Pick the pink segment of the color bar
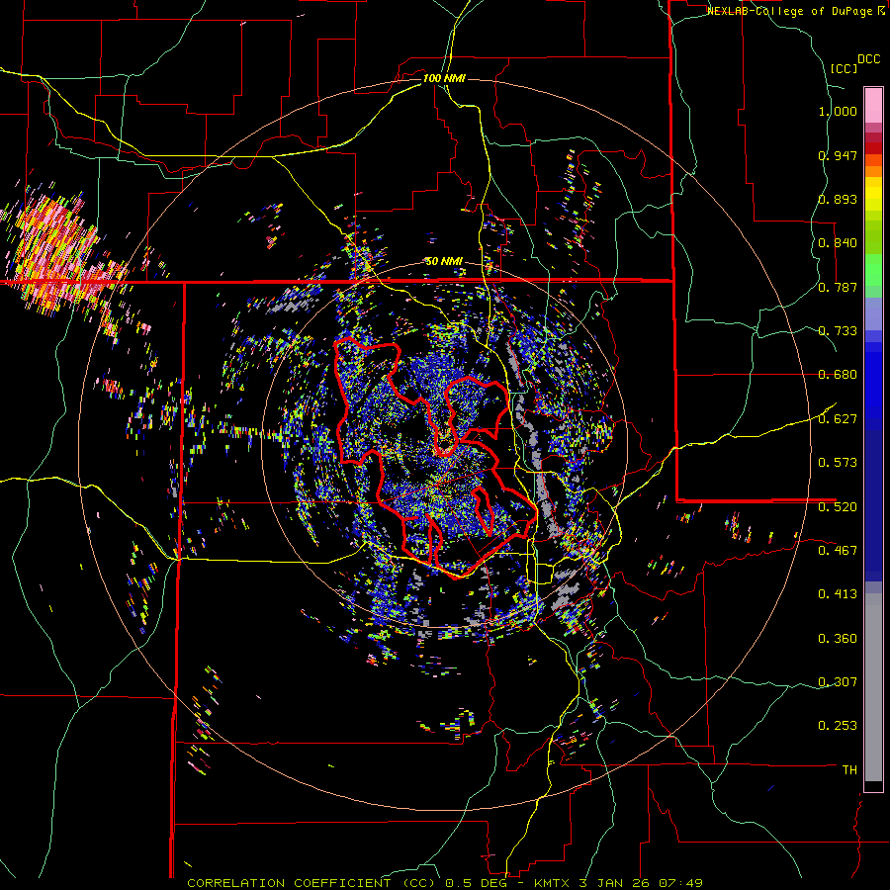Screen dimensions: 890x890 873,105
